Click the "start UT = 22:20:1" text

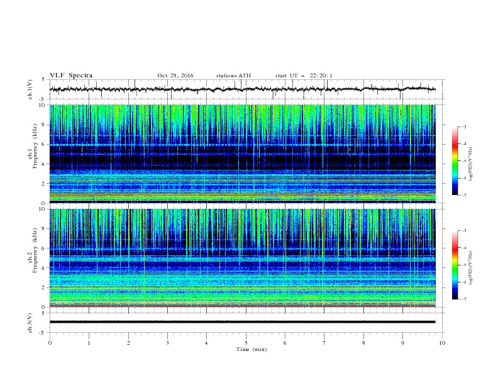pyautogui.click(x=304, y=75)
